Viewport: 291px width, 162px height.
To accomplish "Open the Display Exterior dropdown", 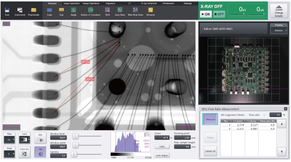I will [279, 31].
